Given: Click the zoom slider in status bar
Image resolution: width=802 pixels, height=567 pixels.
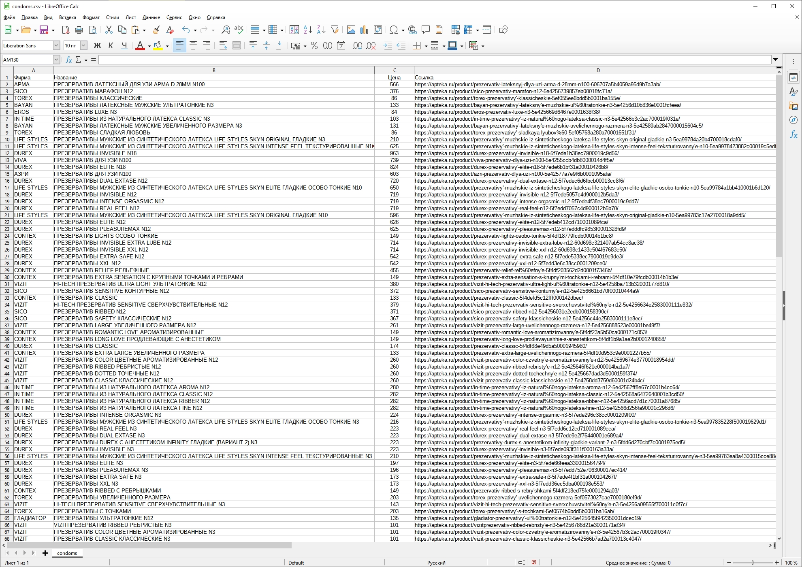Looking at the screenshot, I should pos(753,563).
